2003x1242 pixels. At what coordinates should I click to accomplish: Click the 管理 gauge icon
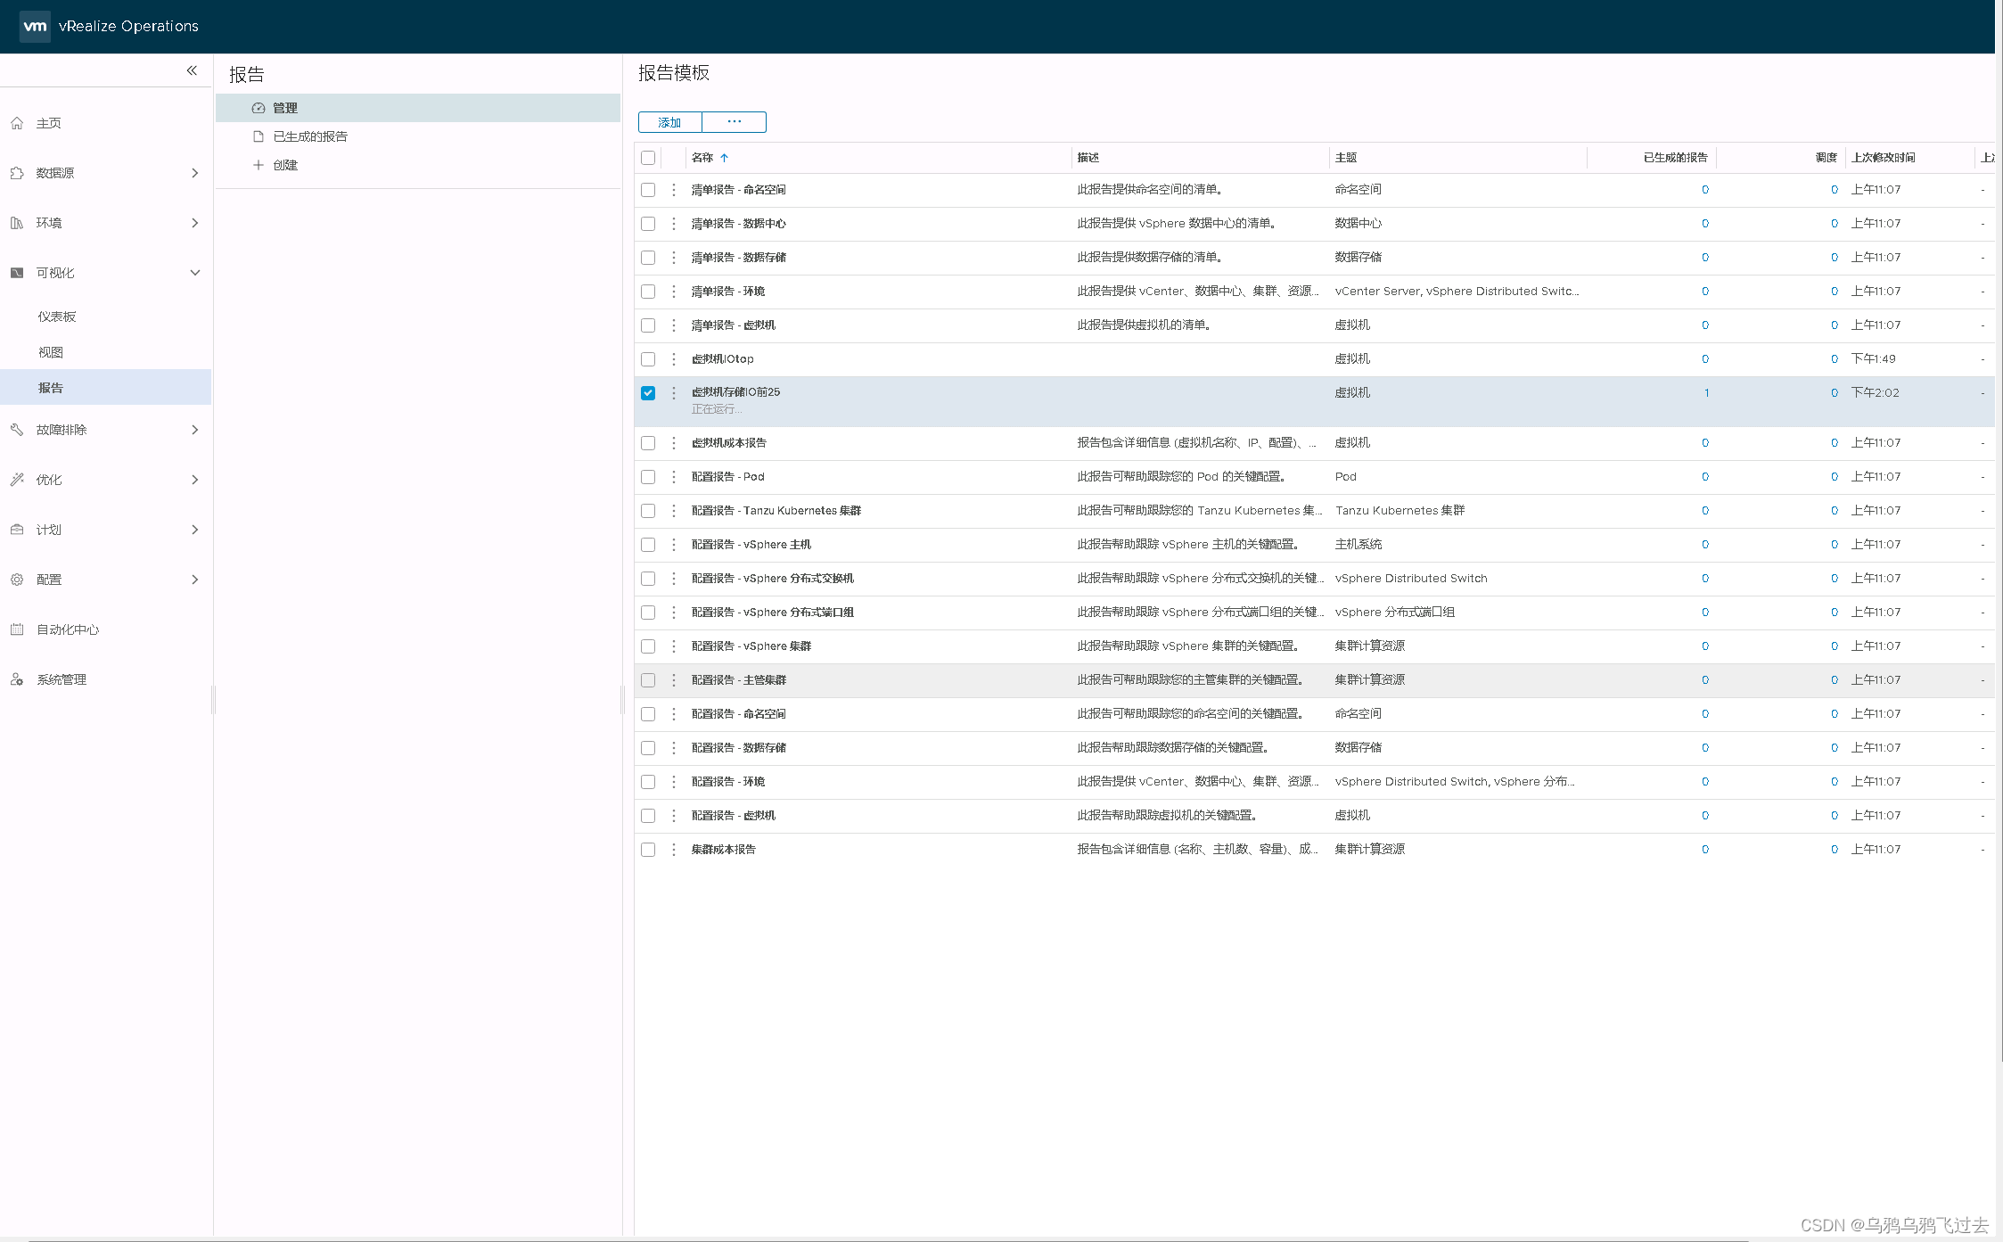[259, 108]
